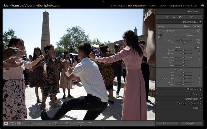The image size is (207, 129).
Task: Expand the Effets panel
Action: (201, 108)
